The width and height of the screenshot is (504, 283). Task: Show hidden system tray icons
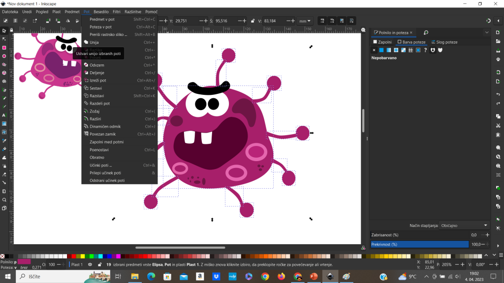click(x=426, y=277)
